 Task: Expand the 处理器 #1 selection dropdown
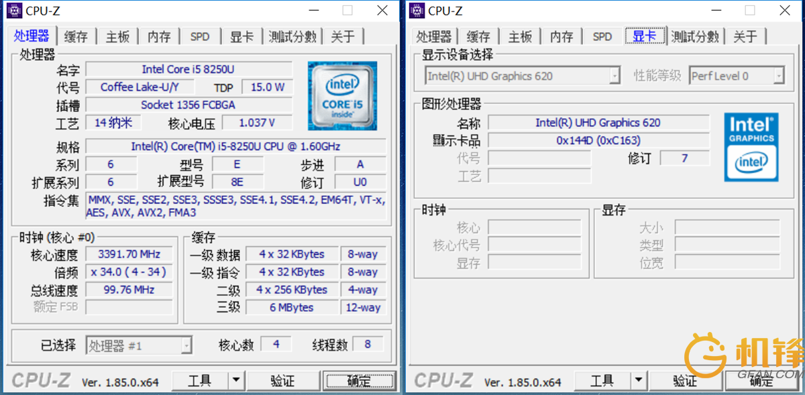186,346
